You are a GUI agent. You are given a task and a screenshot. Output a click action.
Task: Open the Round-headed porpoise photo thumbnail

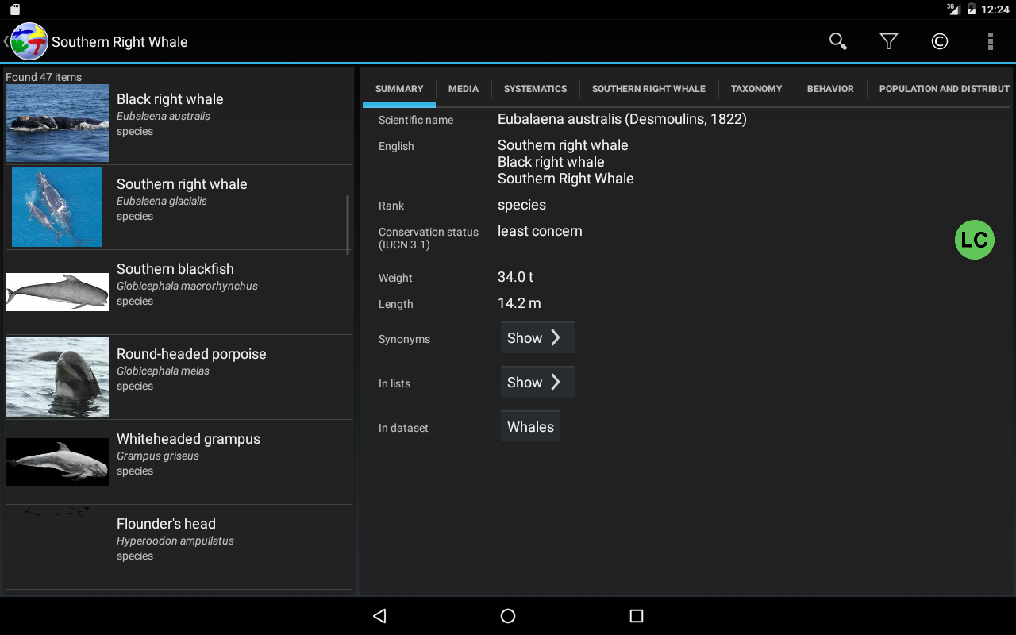57,377
